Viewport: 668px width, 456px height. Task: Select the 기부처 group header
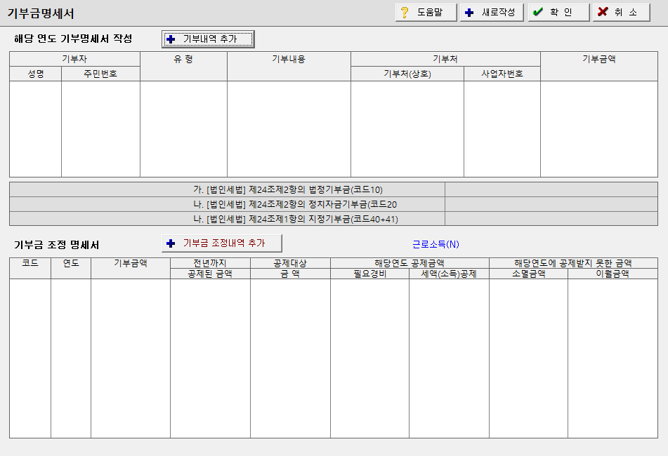tap(445, 59)
